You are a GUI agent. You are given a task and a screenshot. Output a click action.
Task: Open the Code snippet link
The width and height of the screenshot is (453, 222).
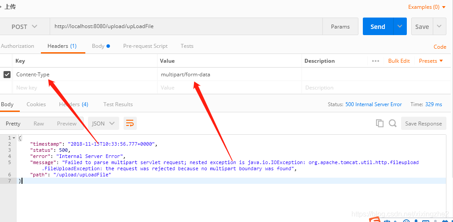pos(440,47)
